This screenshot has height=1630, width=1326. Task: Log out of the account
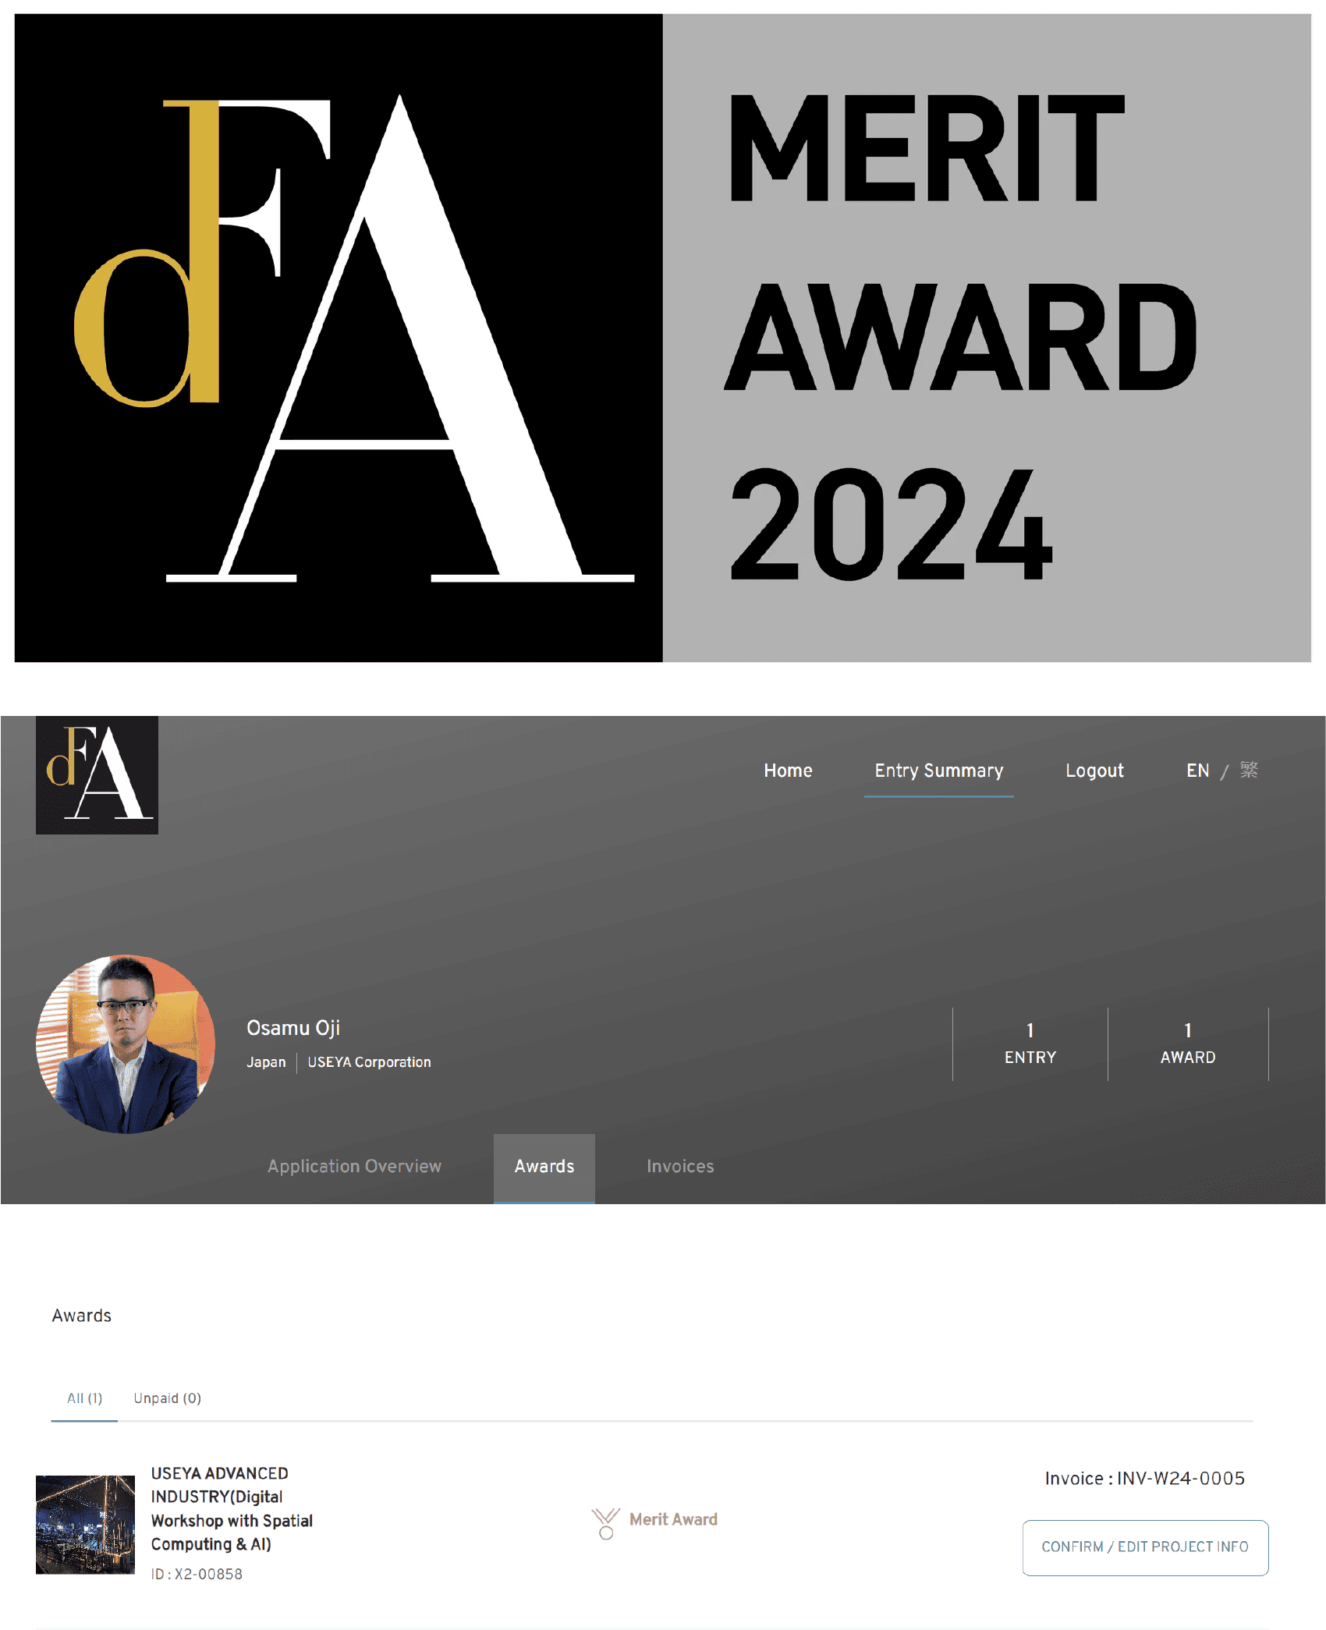point(1094,771)
